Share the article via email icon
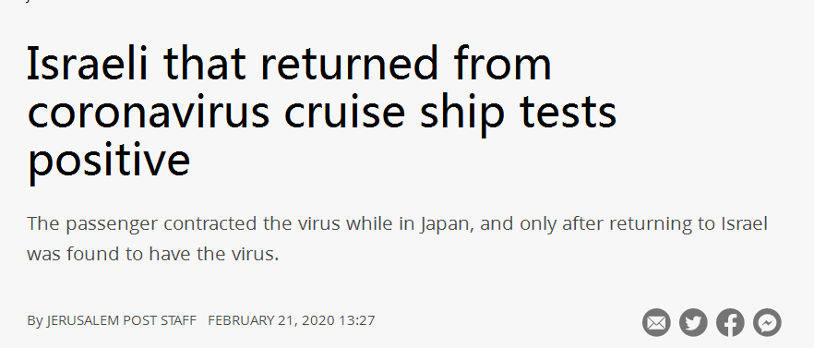814x348 pixels. coord(656,322)
